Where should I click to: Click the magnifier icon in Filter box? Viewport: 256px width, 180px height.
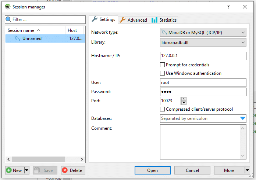click(x=8, y=19)
